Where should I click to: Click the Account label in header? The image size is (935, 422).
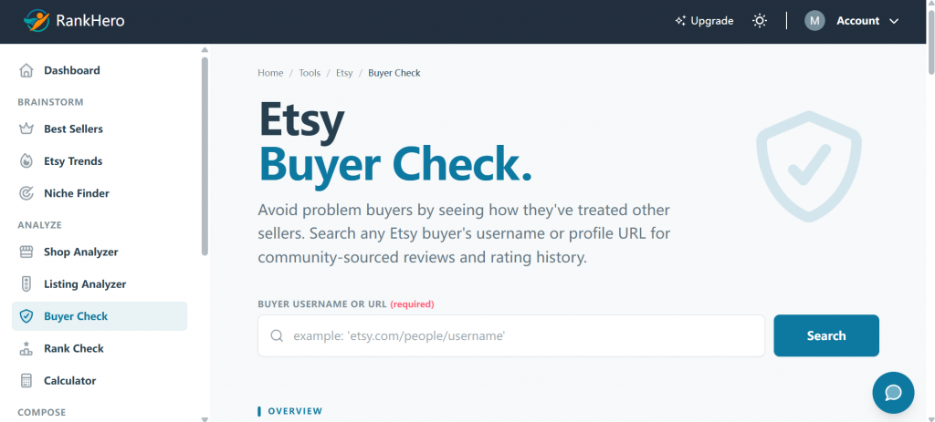coord(857,21)
